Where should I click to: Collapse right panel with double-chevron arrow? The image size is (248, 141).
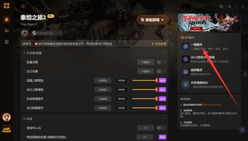[245, 74]
